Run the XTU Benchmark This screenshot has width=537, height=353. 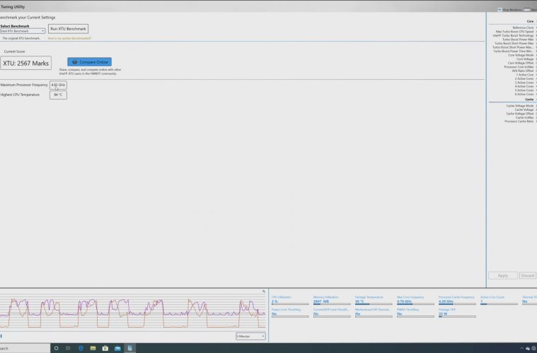(68, 29)
